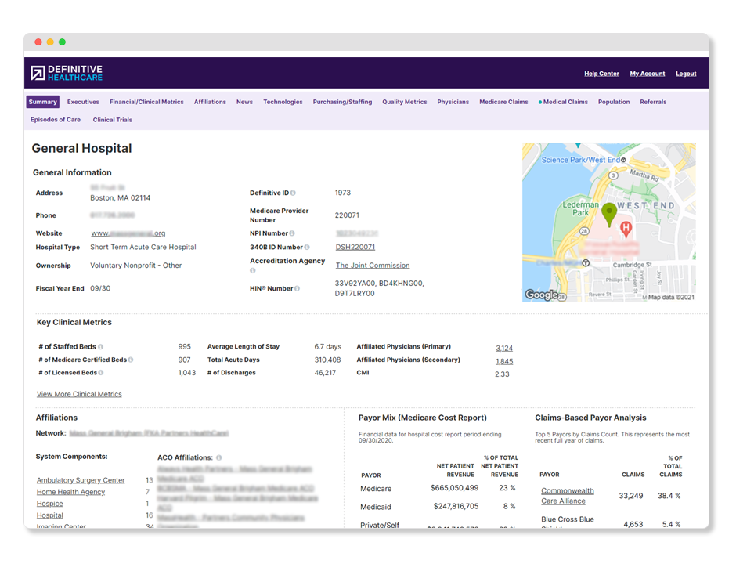
Task: Click Total Acute Days value 310,408
Action: pyautogui.click(x=327, y=360)
